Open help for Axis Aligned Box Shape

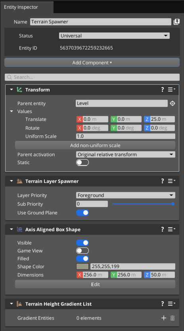[163, 230]
